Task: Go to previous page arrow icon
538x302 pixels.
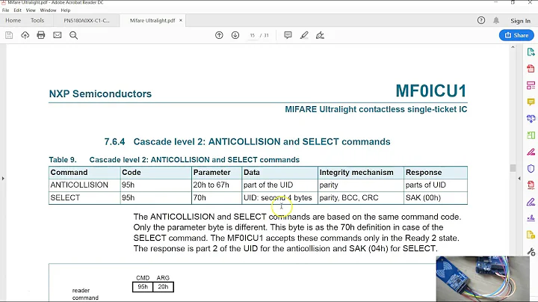Action: pyautogui.click(x=219, y=35)
